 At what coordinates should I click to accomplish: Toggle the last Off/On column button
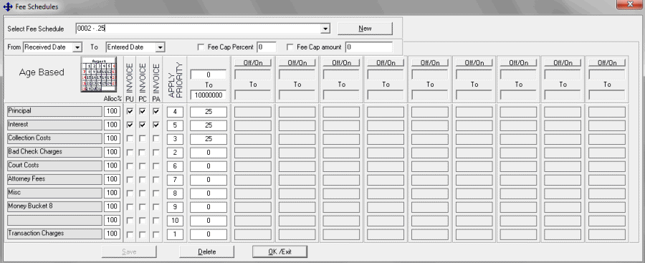click(607, 62)
